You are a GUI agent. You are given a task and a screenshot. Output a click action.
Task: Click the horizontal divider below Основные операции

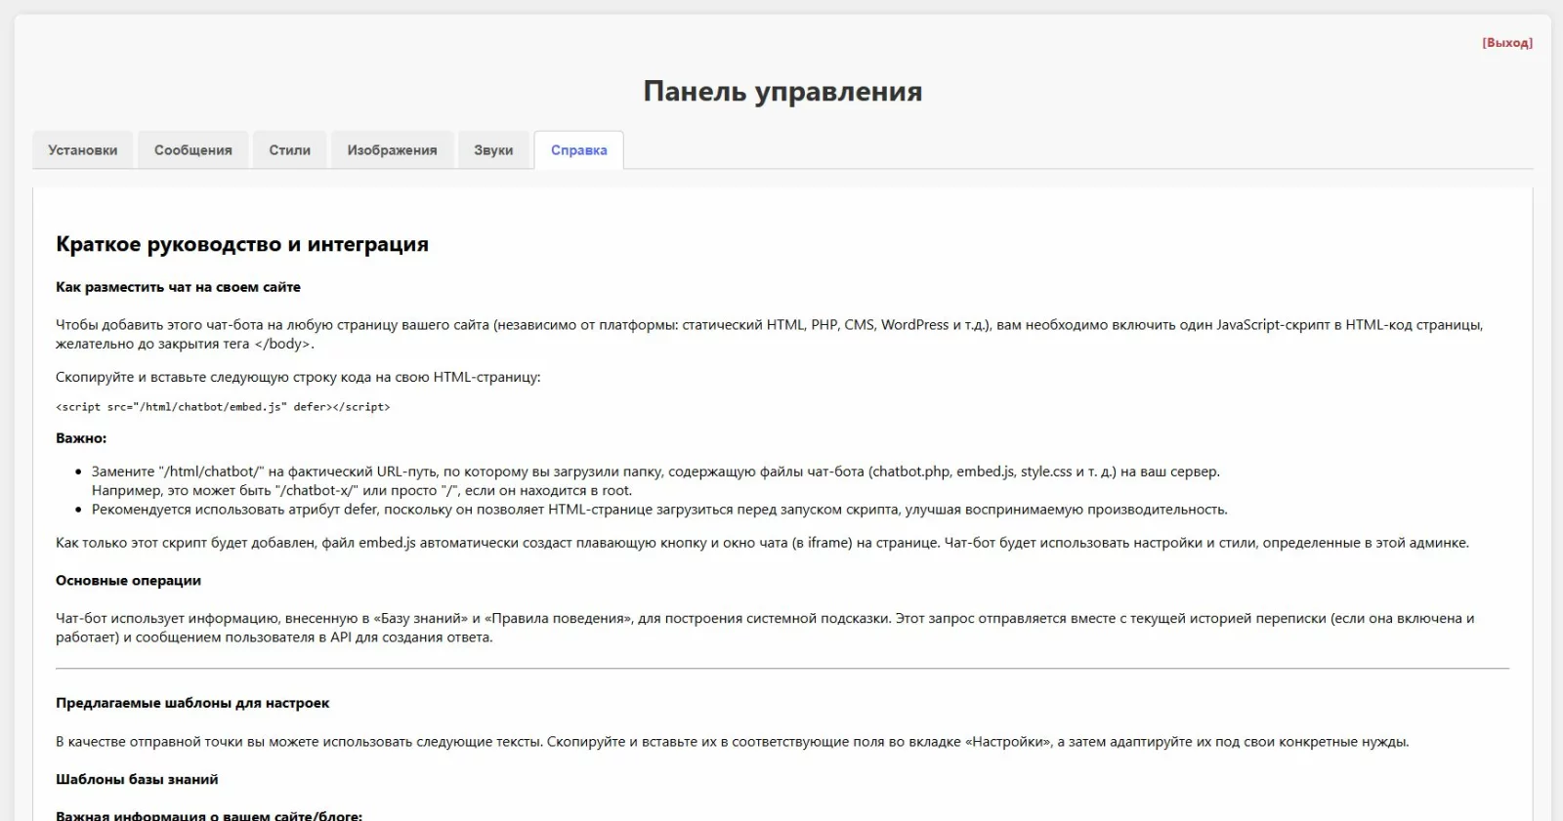(781, 669)
